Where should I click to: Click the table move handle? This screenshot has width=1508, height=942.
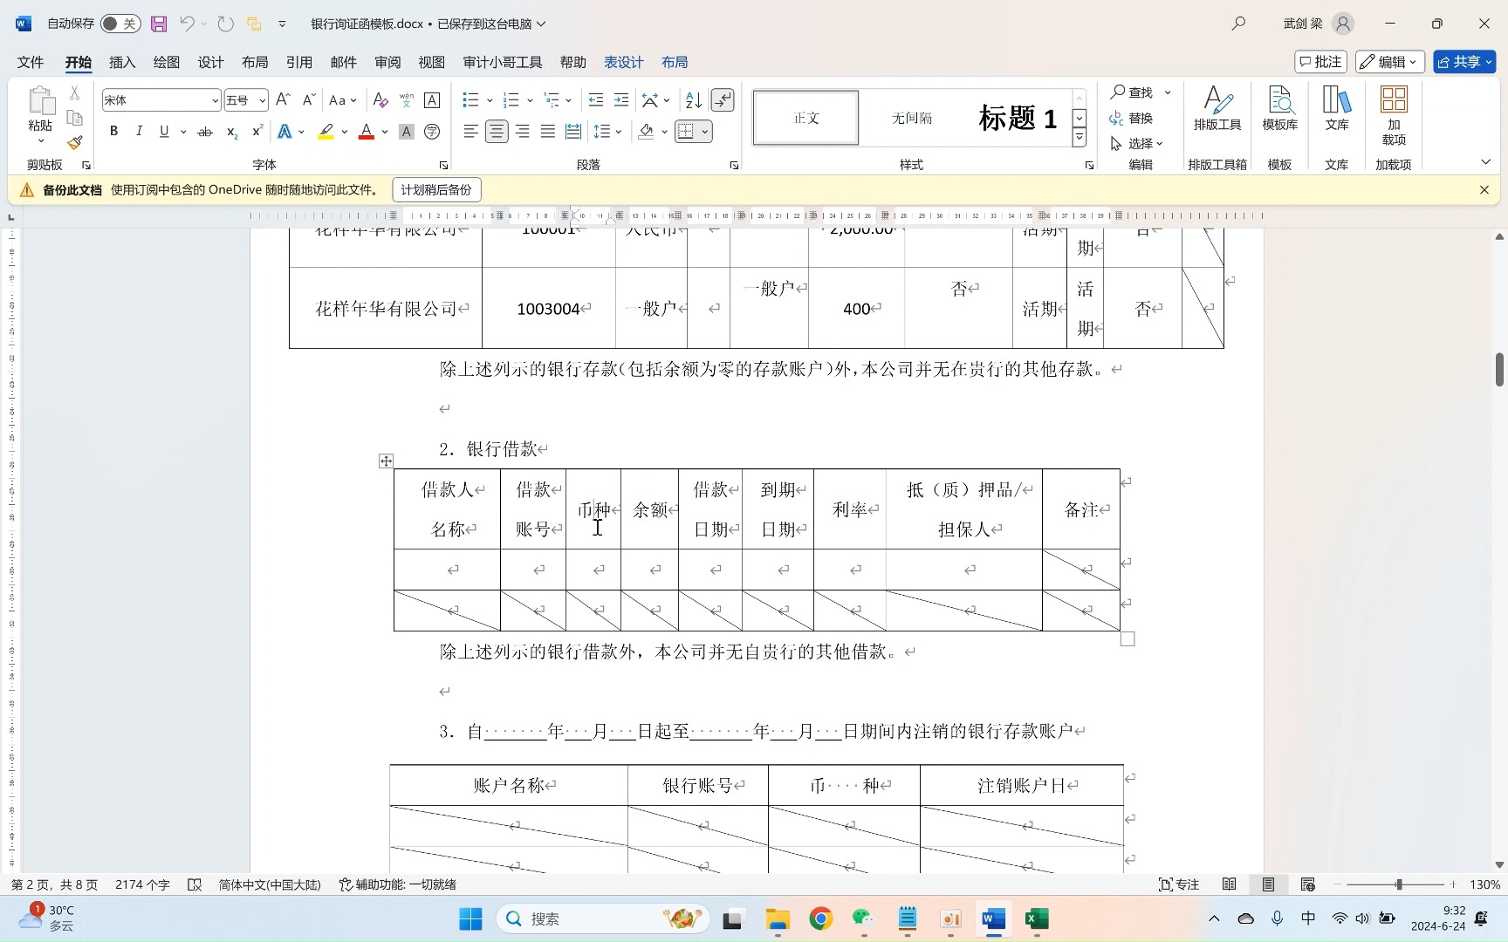coord(386,461)
